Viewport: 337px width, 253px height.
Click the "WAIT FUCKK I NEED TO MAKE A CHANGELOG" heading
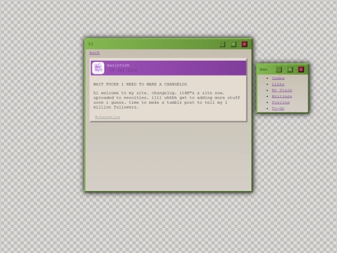pos(140,84)
